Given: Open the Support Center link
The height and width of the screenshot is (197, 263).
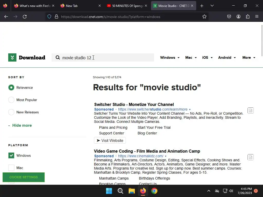Looking at the screenshot, I should [111, 133].
